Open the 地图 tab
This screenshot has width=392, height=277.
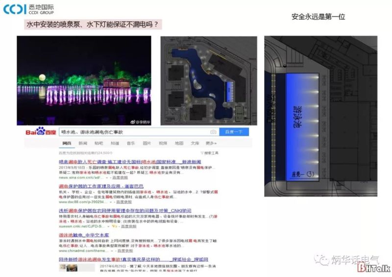tap(179, 143)
